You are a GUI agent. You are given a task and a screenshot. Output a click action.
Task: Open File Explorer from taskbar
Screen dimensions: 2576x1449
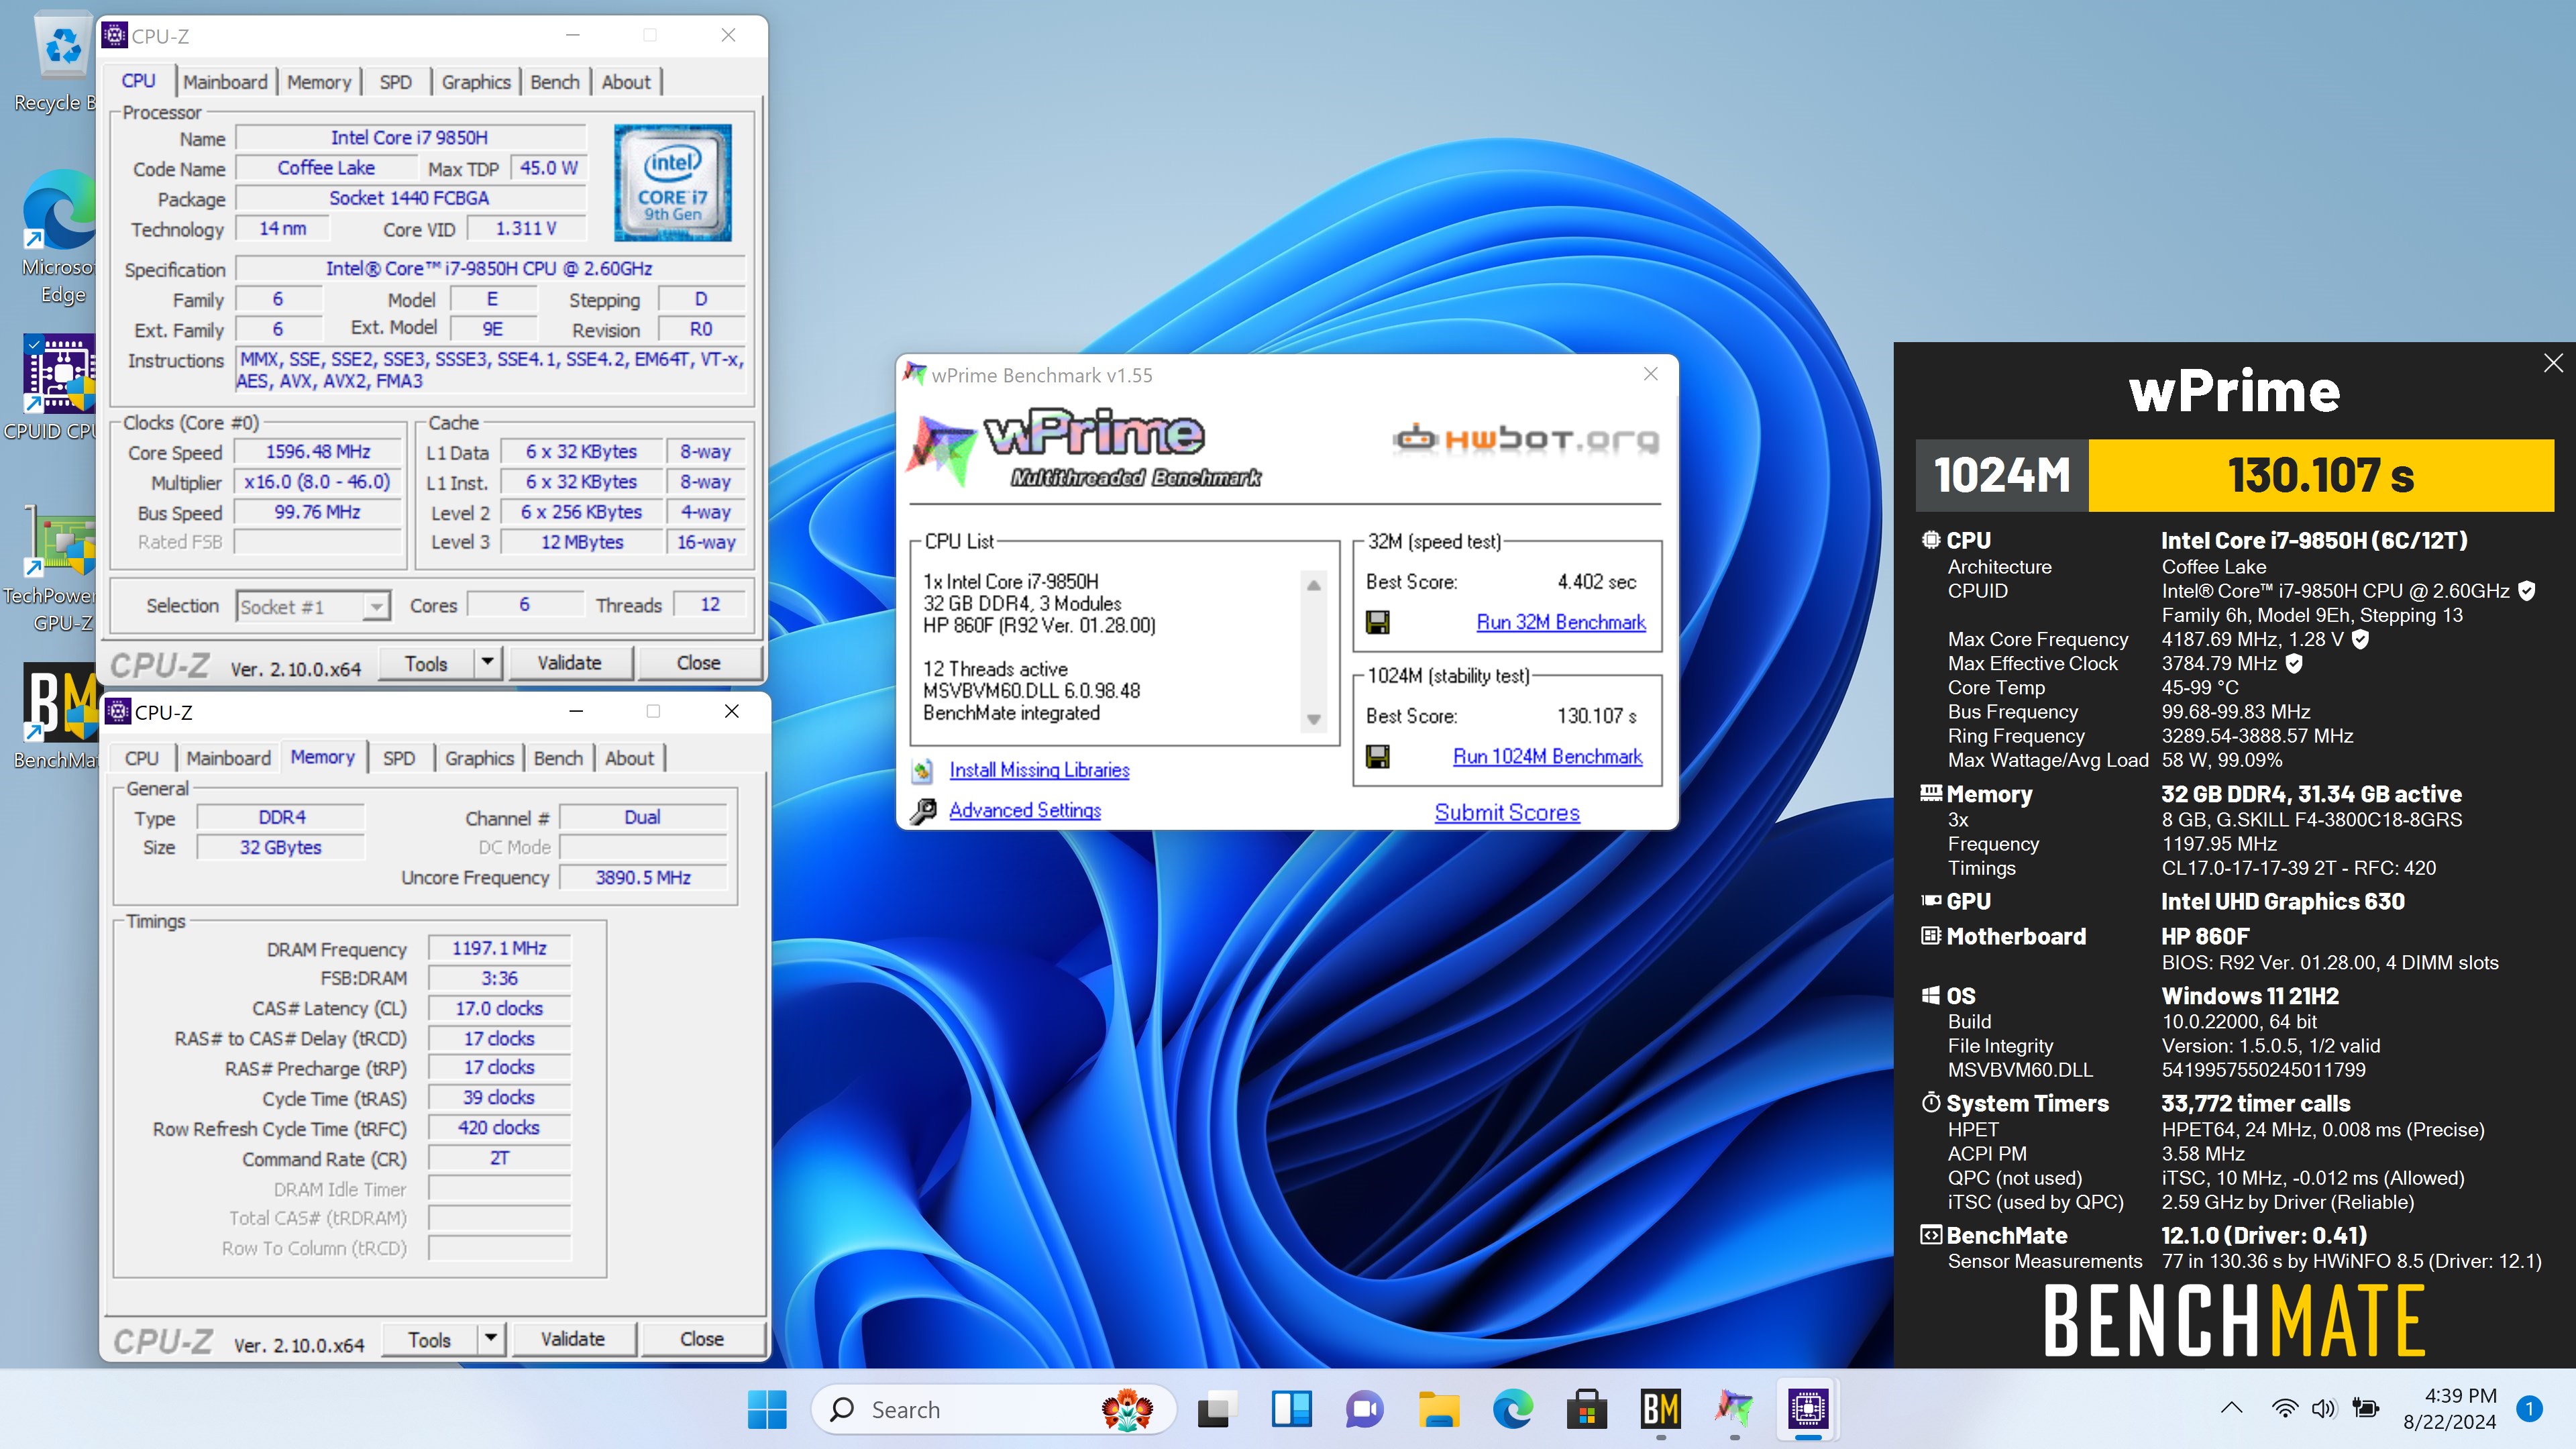click(x=1439, y=1409)
